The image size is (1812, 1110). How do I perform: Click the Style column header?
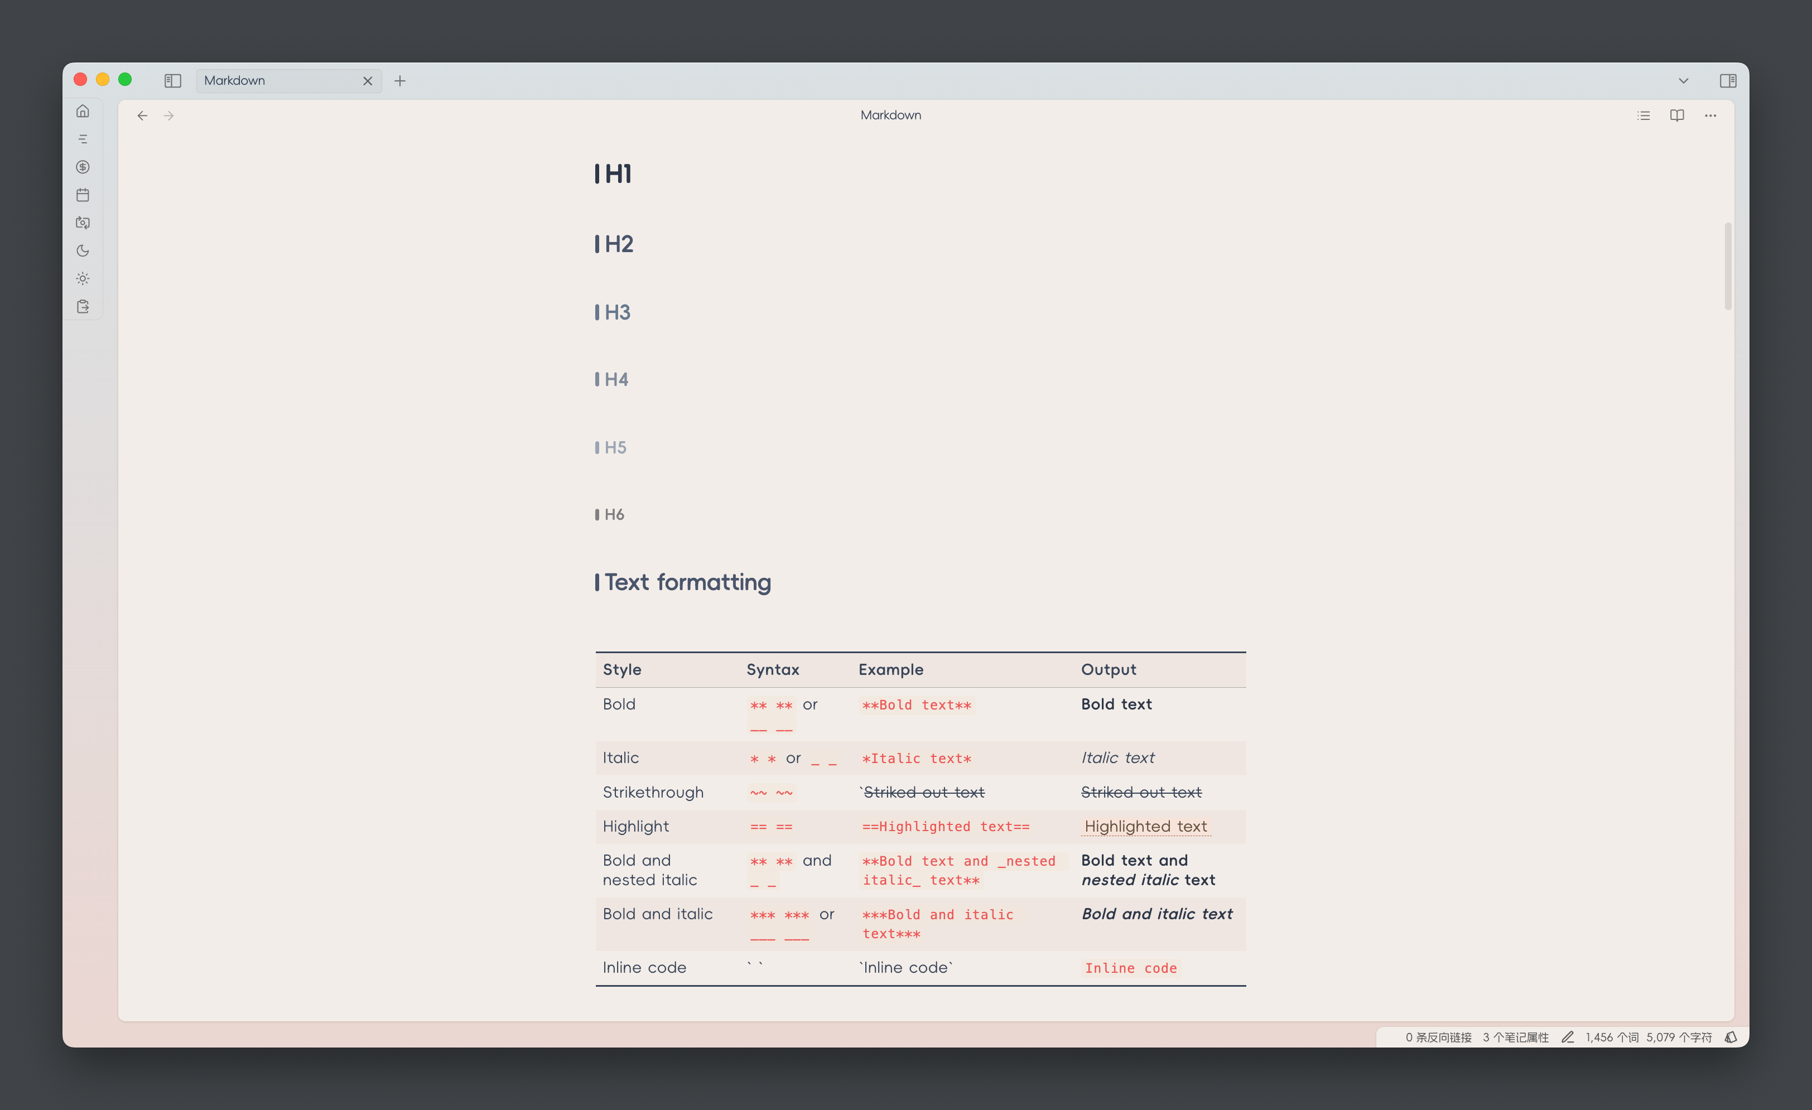point(622,670)
